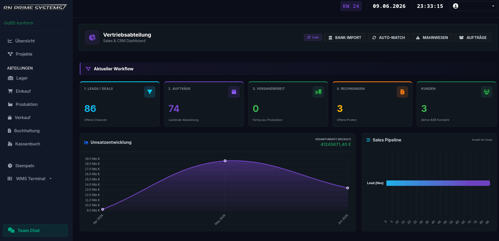Click the Produktion factory icon
This screenshot has height=241, width=499.
coord(10,104)
